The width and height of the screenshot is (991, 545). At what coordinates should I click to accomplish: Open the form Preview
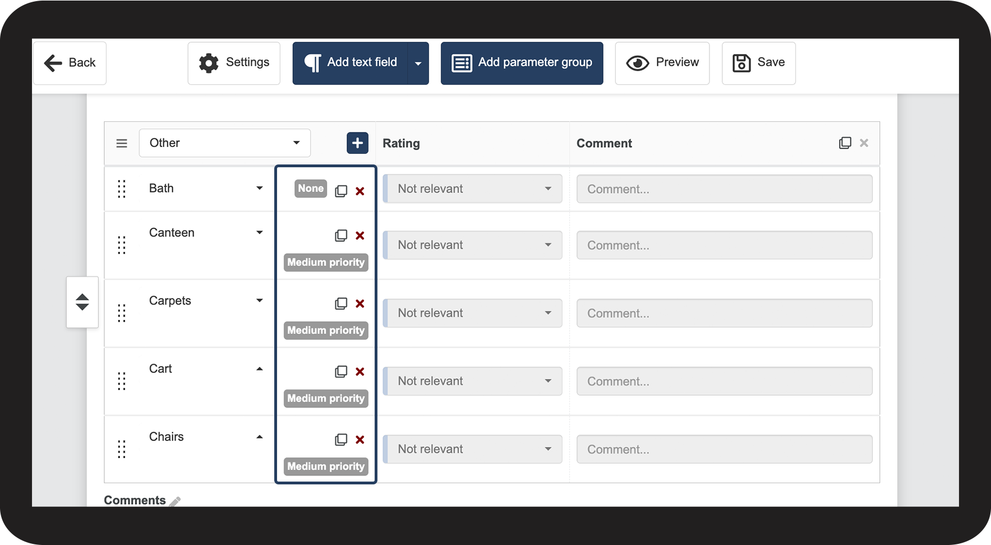pyautogui.click(x=662, y=63)
